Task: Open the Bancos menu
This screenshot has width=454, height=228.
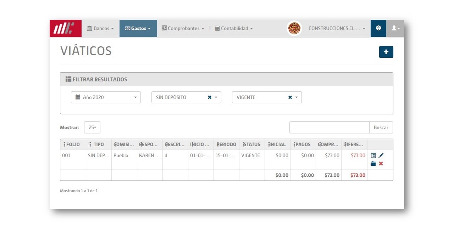Action: point(100,28)
